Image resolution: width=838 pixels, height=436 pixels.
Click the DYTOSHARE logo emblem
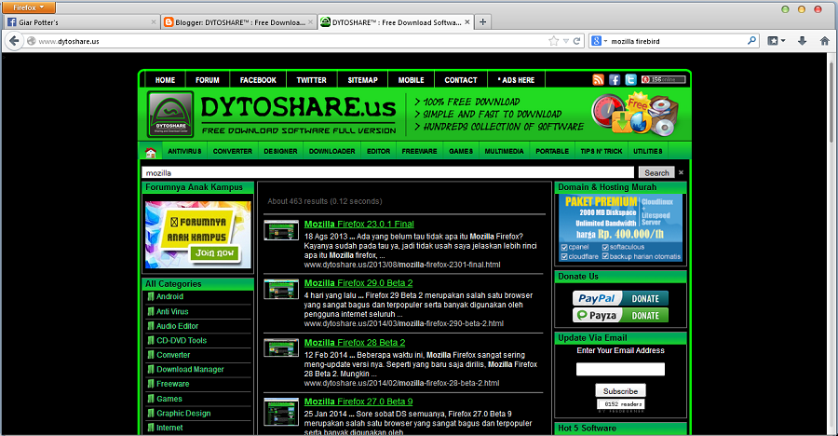coord(170,115)
